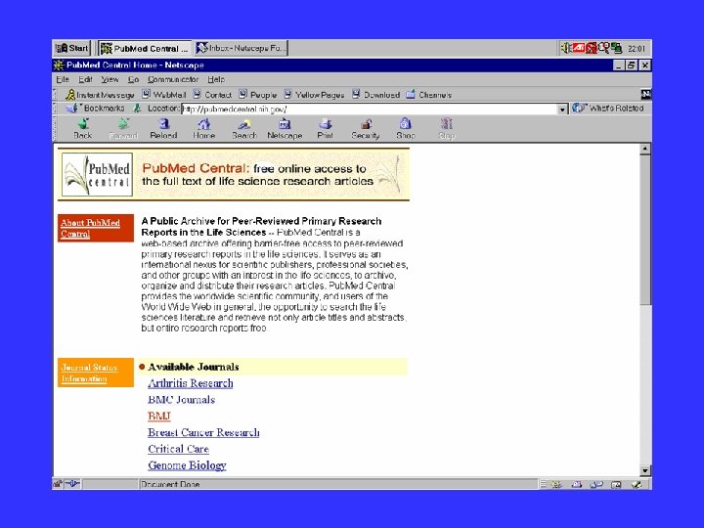Viewport: 704px width, 528px height.
Task: Open WebMail shortcut
Action: (164, 95)
